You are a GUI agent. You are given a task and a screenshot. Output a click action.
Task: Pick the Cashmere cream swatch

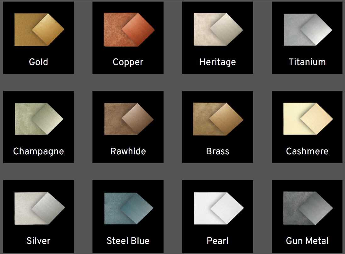(x=307, y=119)
